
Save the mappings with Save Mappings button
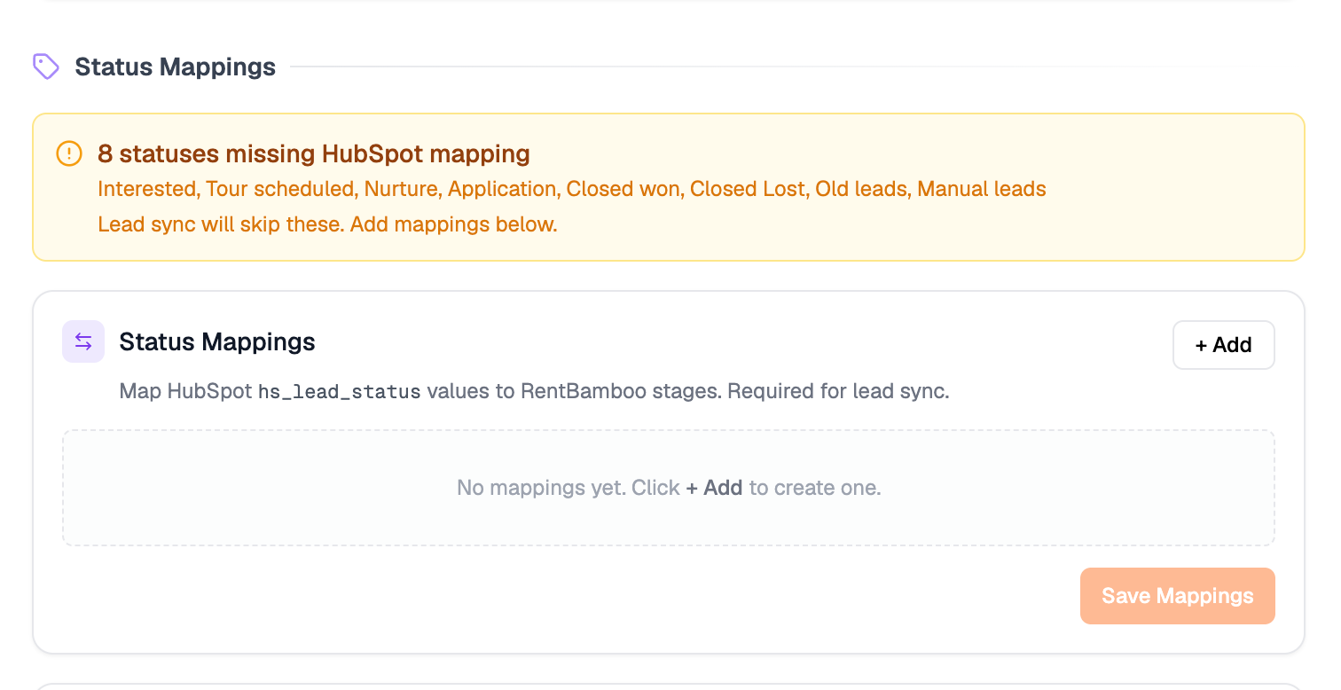click(1177, 596)
